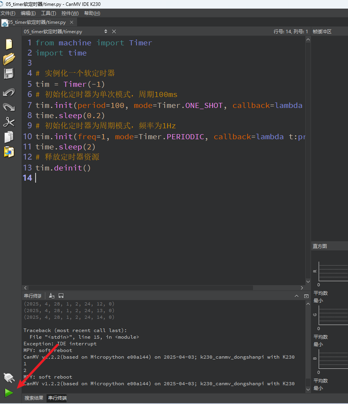Click the terminal scrollbar up arrow
348x404 pixels.
pyautogui.click(x=308, y=304)
